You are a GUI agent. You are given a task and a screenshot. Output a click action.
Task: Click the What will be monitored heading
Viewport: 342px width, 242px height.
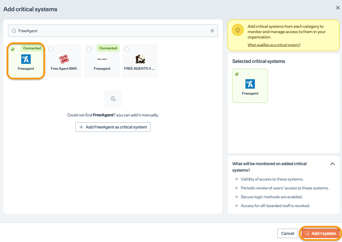point(269,167)
